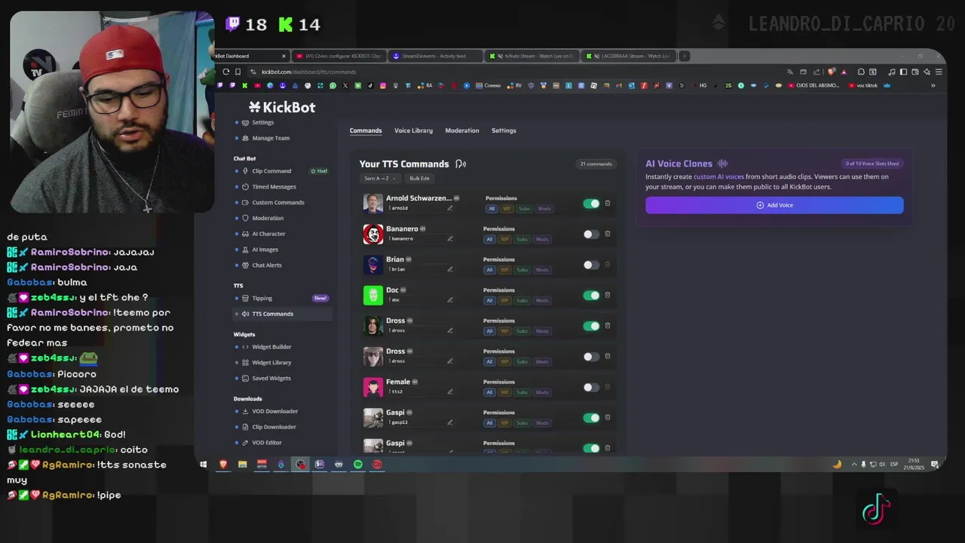Play voice preview next to Brian name
This screenshot has width=965, height=543.
point(409,259)
